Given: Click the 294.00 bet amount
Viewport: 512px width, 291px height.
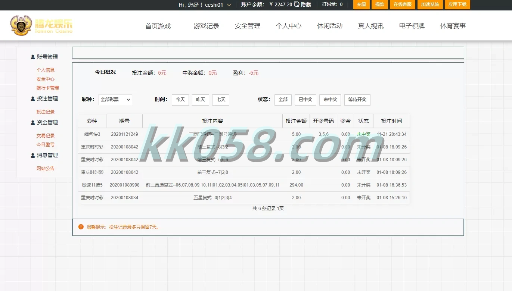Looking at the screenshot, I should pos(296,185).
